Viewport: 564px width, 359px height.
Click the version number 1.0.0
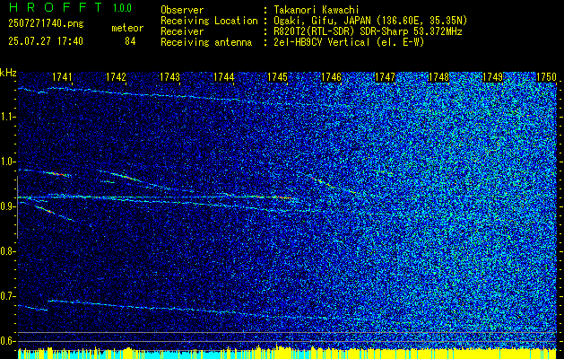122,8
